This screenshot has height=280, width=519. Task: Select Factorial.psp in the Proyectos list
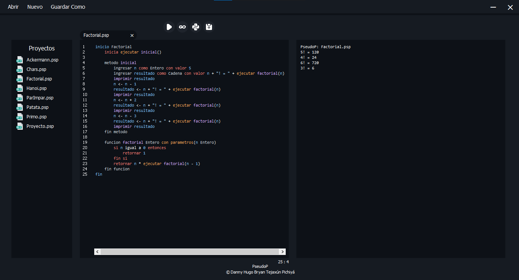39,79
